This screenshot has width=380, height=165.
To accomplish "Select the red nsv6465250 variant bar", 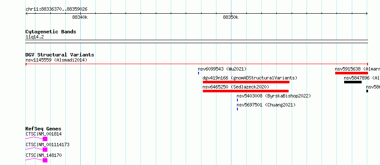I will pyautogui.click(x=246, y=91).
